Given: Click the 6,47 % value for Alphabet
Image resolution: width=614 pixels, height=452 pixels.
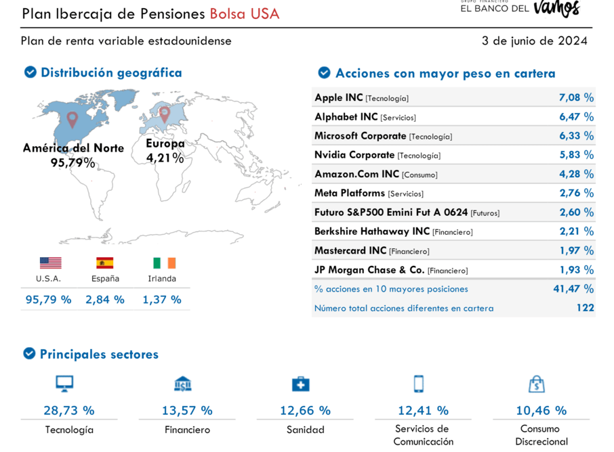Looking at the screenshot, I should 576,116.
